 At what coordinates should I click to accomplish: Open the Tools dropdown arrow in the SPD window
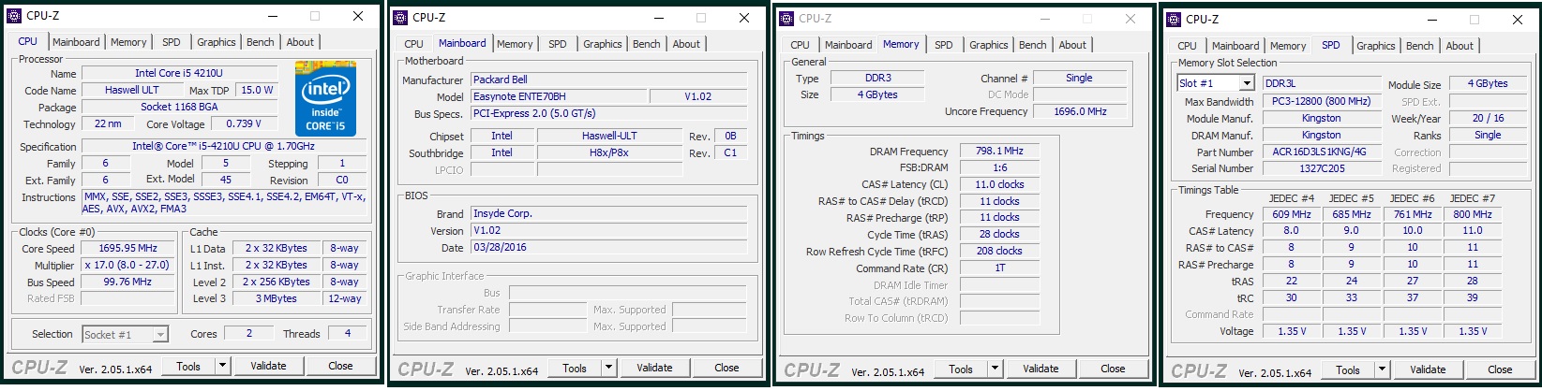tap(1383, 369)
